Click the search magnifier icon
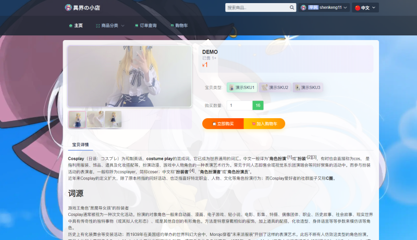This screenshot has height=240, width=417. coord(292,7)
